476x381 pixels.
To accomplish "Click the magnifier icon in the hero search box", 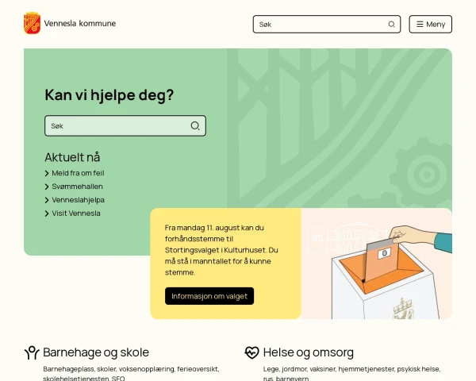I will pyautogui.click(x=195, y=125).
